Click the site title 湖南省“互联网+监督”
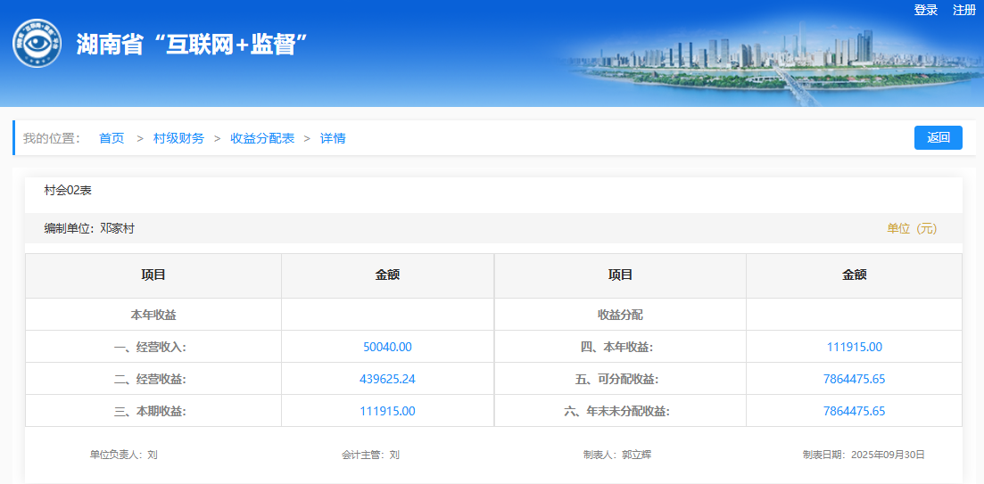 click(192, 45)
